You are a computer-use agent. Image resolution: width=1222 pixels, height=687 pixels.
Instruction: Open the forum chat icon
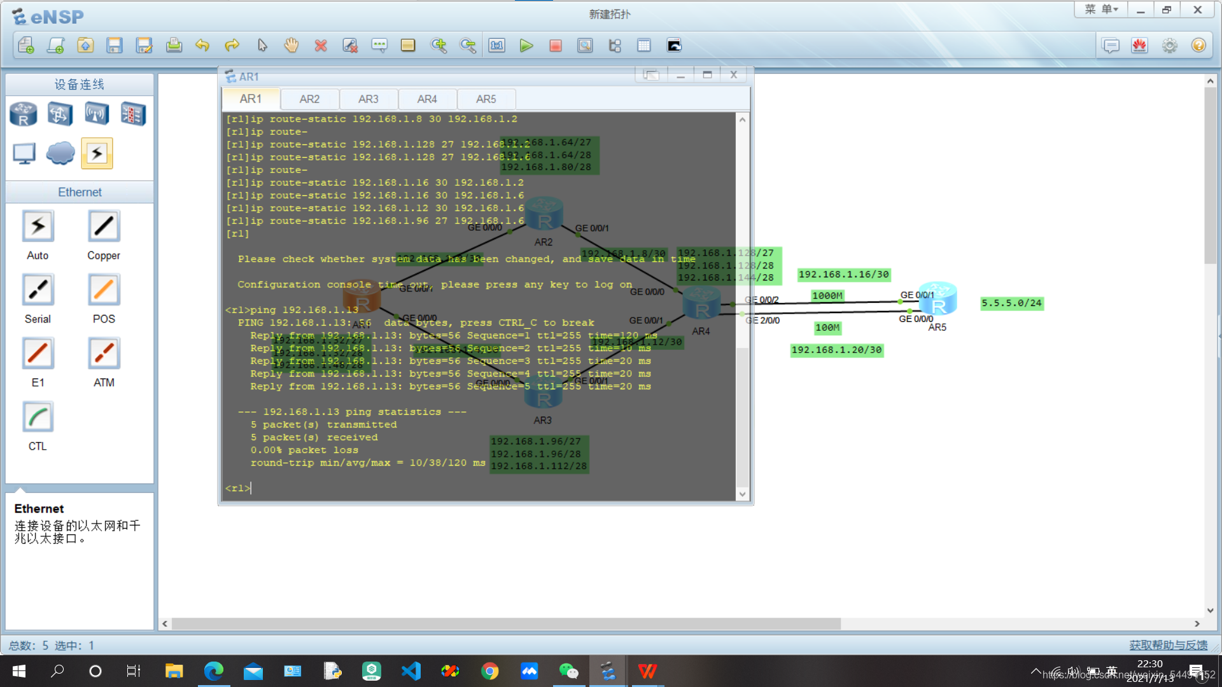pyautogui.click(x=1111, y=45)
